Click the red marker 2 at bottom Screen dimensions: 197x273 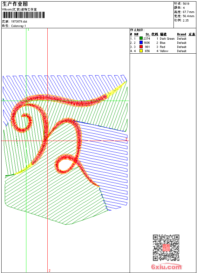[49, 270]
